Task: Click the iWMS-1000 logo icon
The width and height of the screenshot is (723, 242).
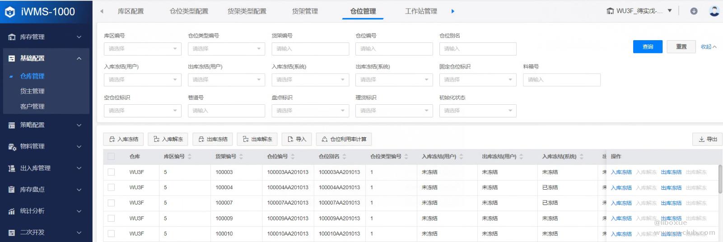Action: point(10,12)
